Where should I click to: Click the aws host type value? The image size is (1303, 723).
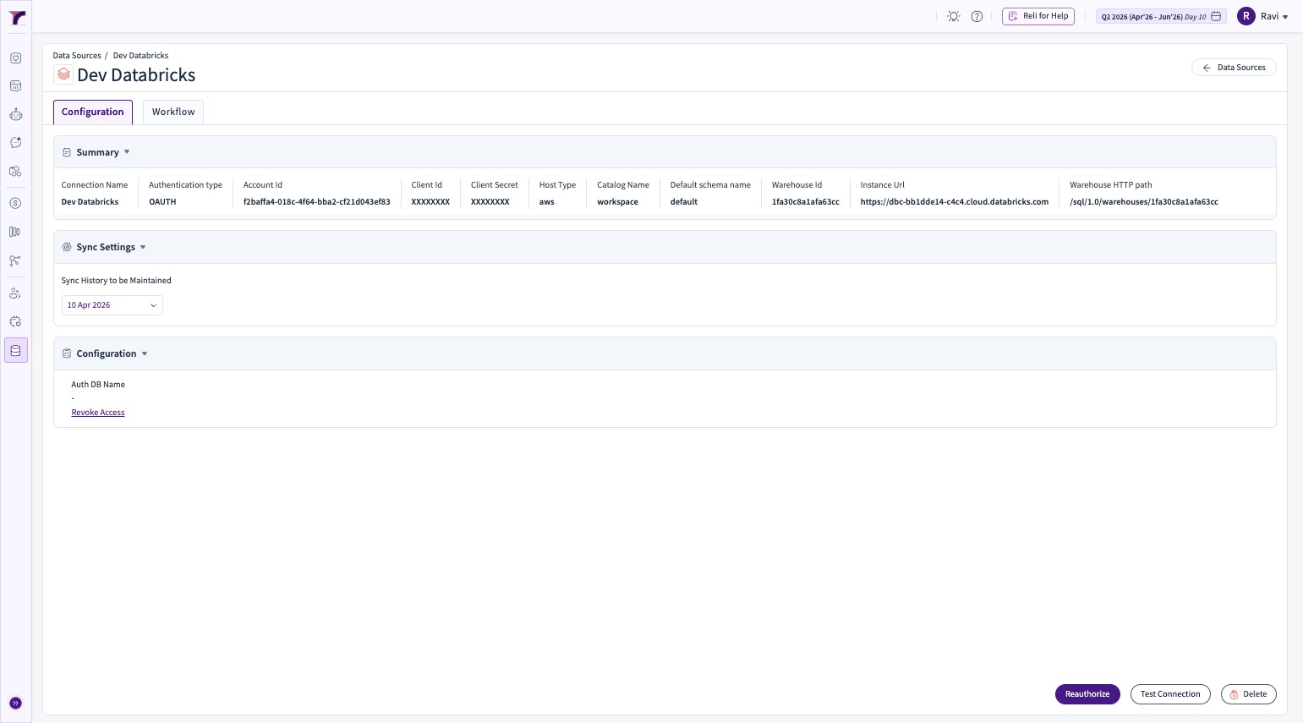click(x=547, y=202)
